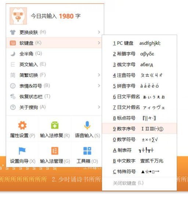Click the microphone icon for 语音输入
Viewport: 188px width, 202px height.
87,125
